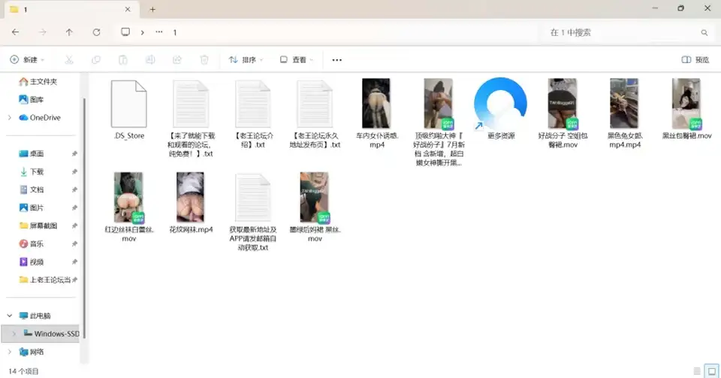Go back with the left arrow button
Image resolution: width=721 pixels, height=378 pixels.
pos(15,32)
